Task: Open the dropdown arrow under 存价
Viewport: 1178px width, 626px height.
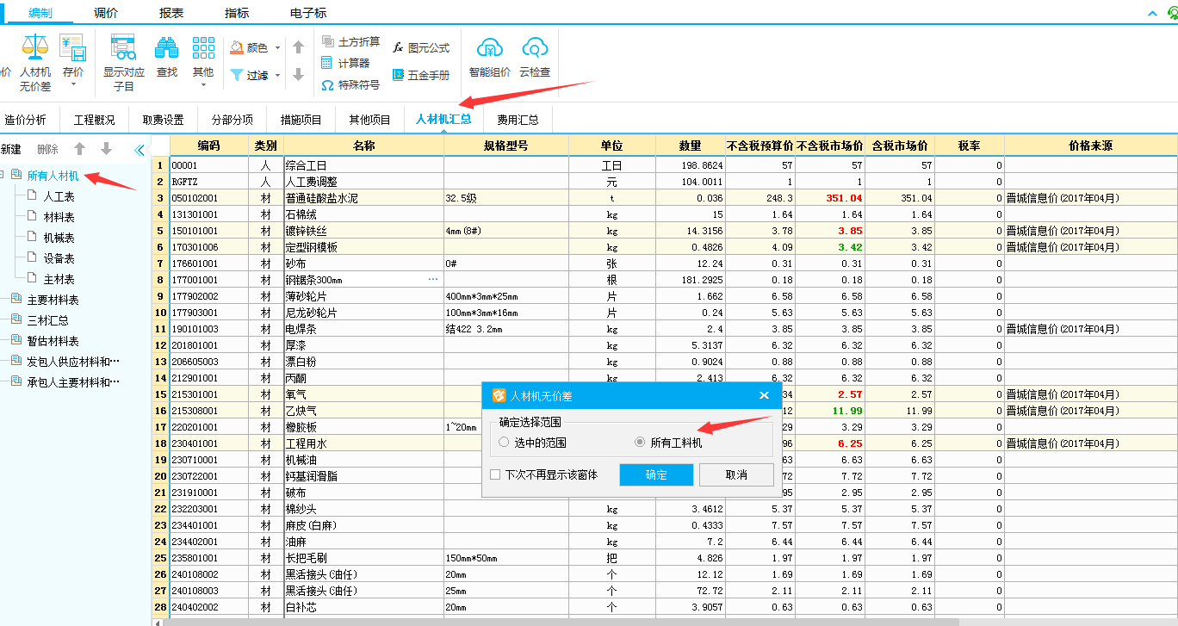Action: pos(73,84)
